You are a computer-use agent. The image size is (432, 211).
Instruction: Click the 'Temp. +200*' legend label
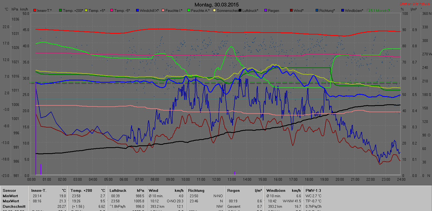pos(73,11)
